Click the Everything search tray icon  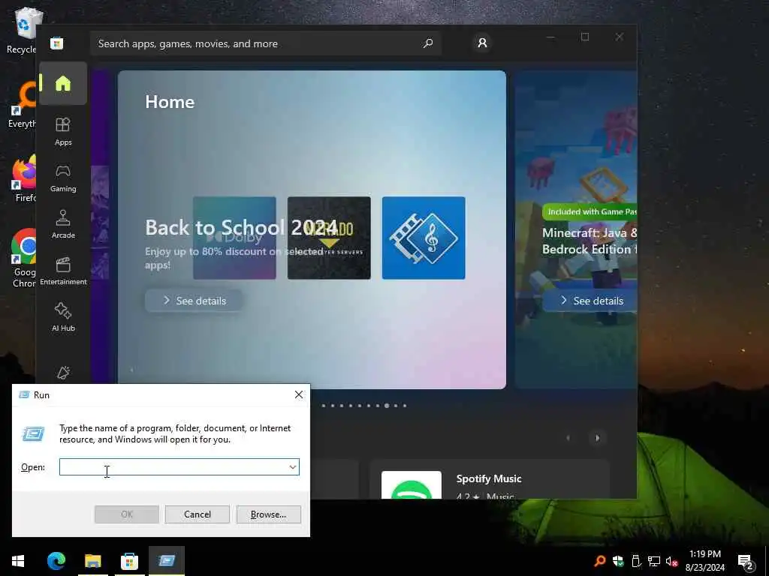600,561
